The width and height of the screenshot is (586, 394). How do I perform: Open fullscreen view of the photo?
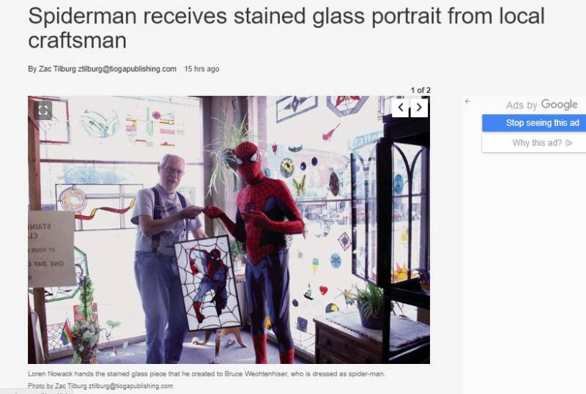pyautogui.click(x=42, y=111)
